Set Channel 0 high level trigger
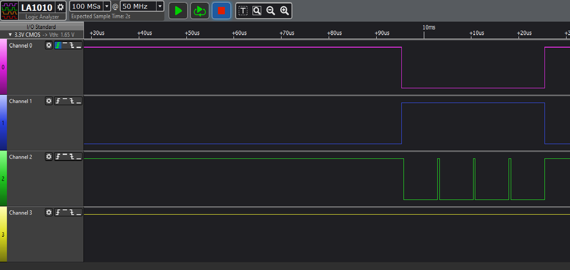 [x=64, y=46]
